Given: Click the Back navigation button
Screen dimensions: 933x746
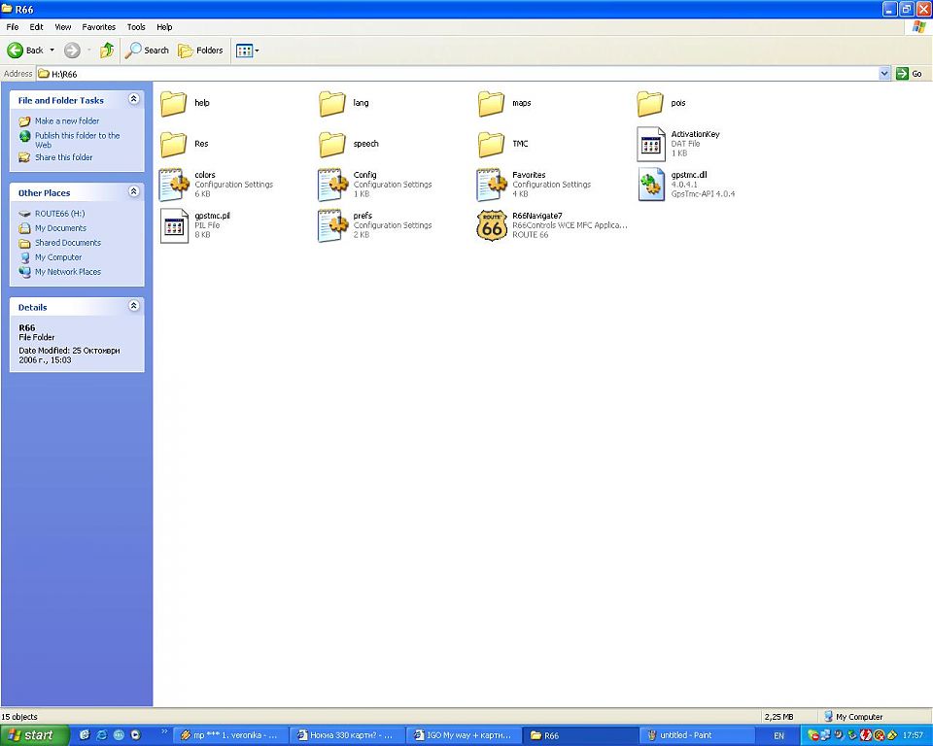Looking at the screenshot, I should click(25, 51).
